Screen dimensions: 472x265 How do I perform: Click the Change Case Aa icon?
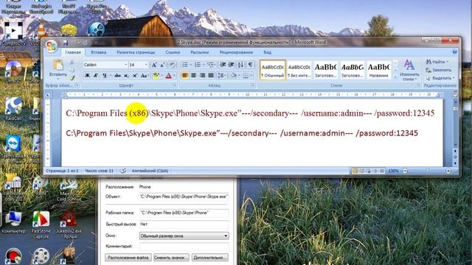144,75
